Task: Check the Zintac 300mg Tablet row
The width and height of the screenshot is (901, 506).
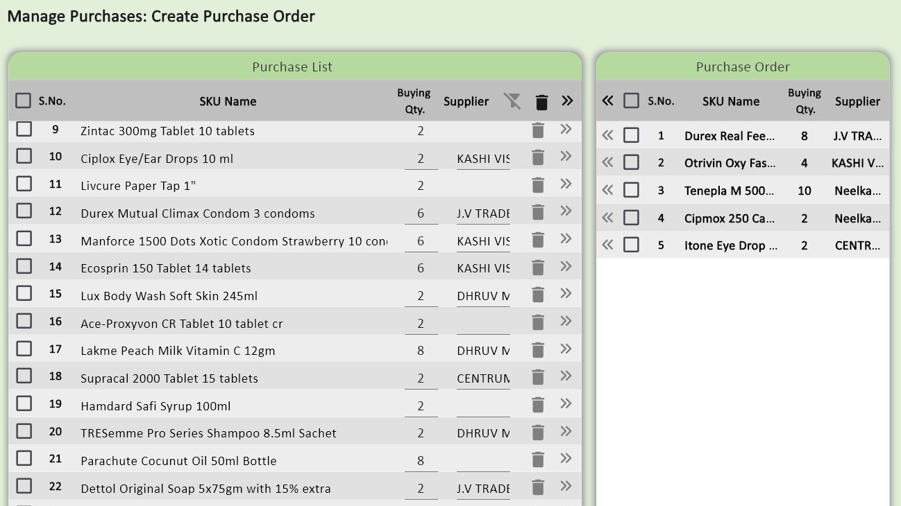Action: tap(24, 129)
